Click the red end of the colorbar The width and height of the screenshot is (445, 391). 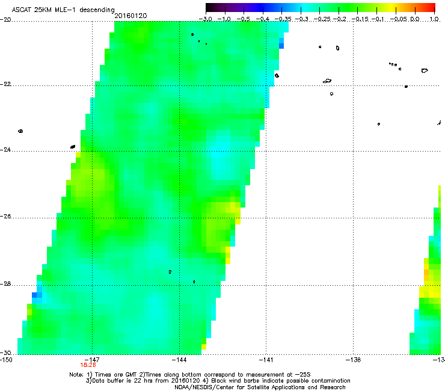(x=430, y=8)
